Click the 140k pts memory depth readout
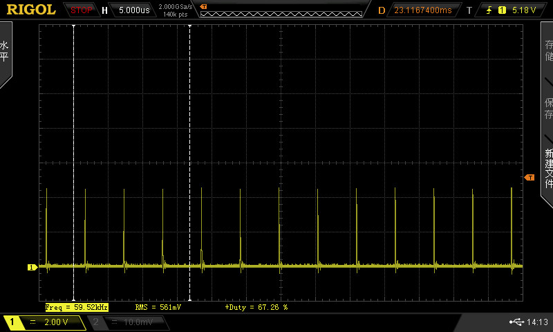This screenshot has height=332, width=553. 176,15
